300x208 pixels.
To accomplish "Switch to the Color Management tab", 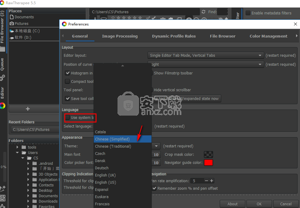I will point(268,36).
